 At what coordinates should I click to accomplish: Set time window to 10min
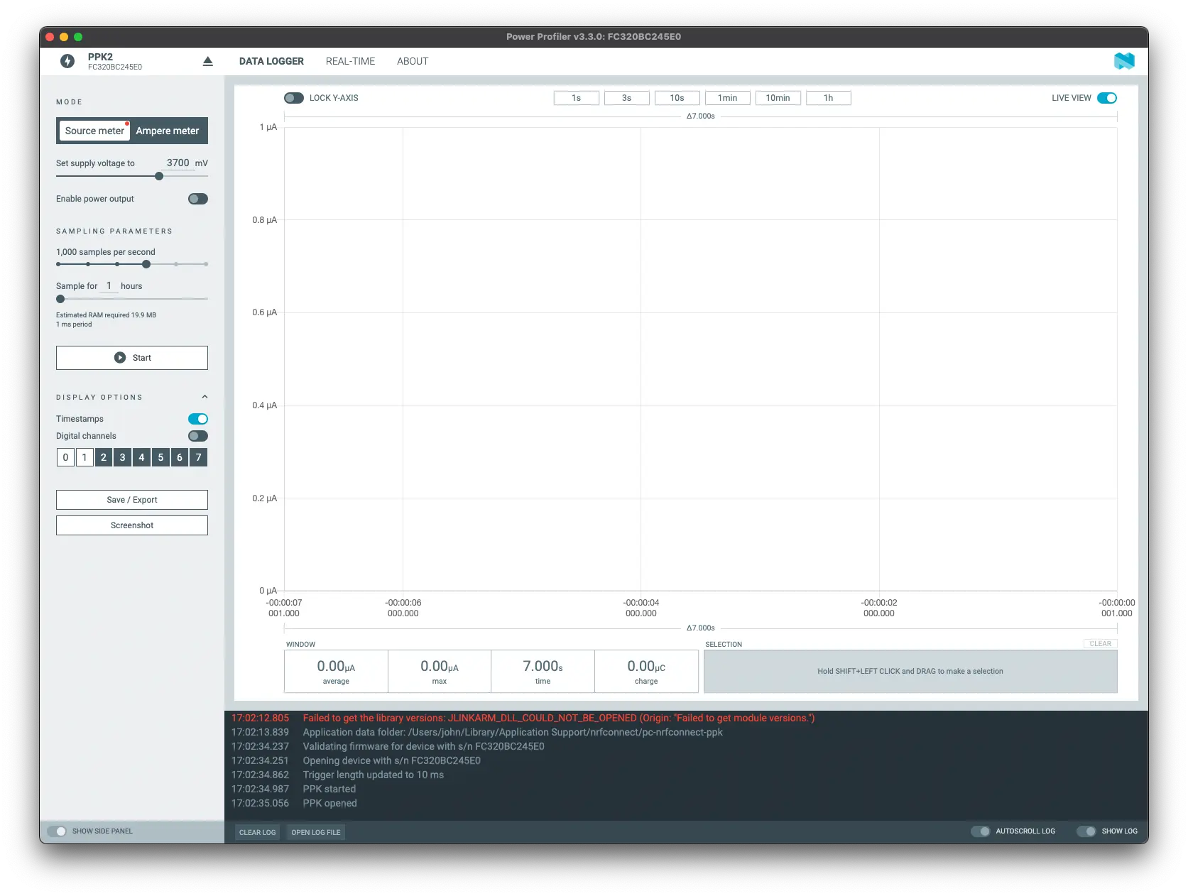[x=778, y=98]
